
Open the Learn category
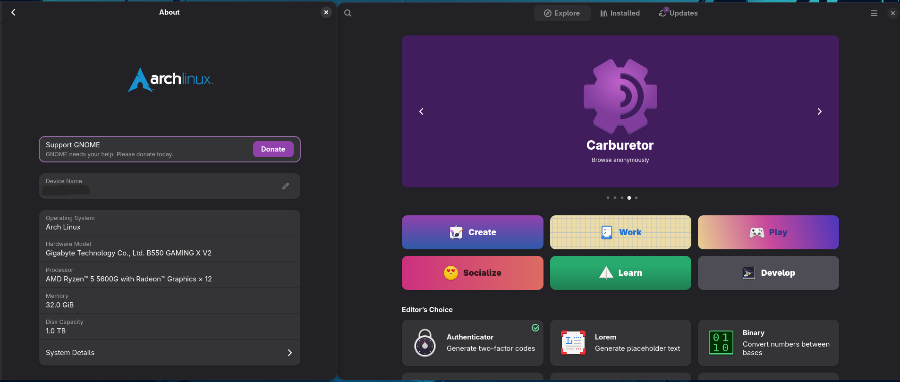tap(620, 273)
